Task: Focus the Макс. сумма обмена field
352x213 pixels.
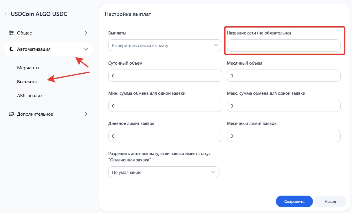Action: (x=283, y=106)
